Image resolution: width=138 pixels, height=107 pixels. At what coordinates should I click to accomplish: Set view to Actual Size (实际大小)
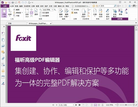[x=27, y=13]
